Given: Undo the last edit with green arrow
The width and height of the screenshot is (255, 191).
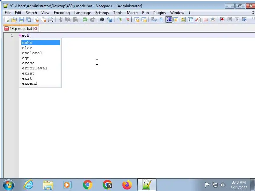Looking at the screenshot, I should coord(85,20).
